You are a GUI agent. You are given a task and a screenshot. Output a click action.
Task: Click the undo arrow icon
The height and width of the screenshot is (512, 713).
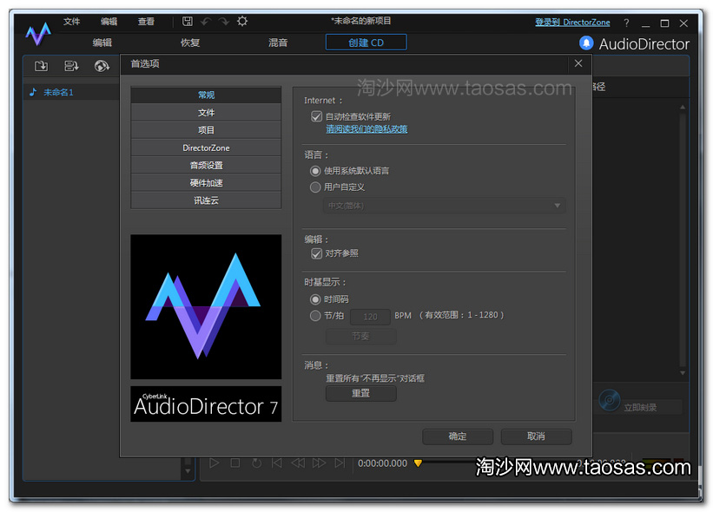(x=206, y=22)
